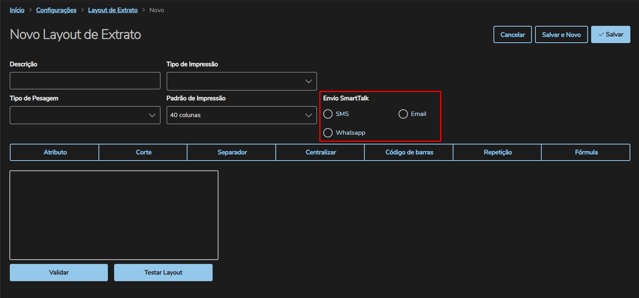Screen dimensions: 639x298
Task: Select the Corte option
Action: pyautogui.click(x=144, y=152)
